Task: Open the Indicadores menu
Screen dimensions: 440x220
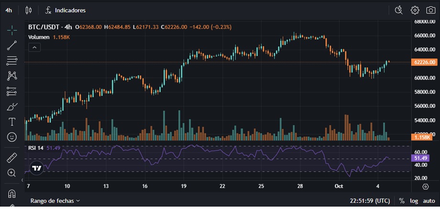Action: point(65,11)
